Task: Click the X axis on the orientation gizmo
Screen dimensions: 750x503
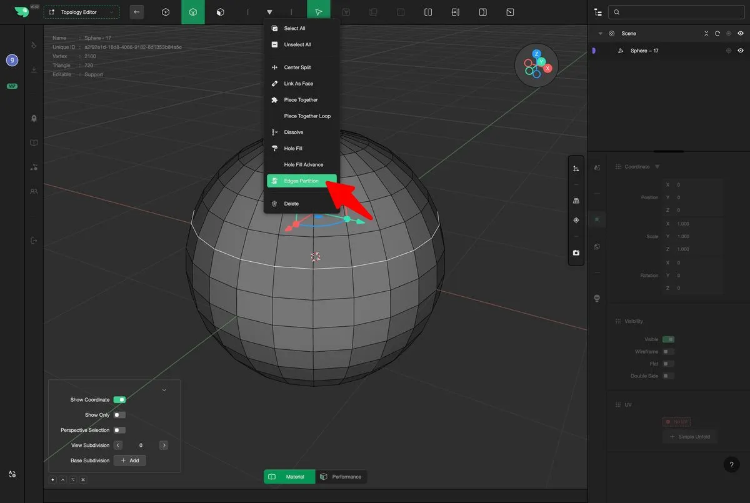Action: click(547, 68)
